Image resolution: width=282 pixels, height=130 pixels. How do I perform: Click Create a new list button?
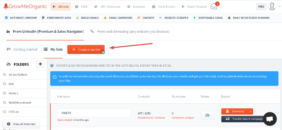pyautogui.click(x=86, y=49)
